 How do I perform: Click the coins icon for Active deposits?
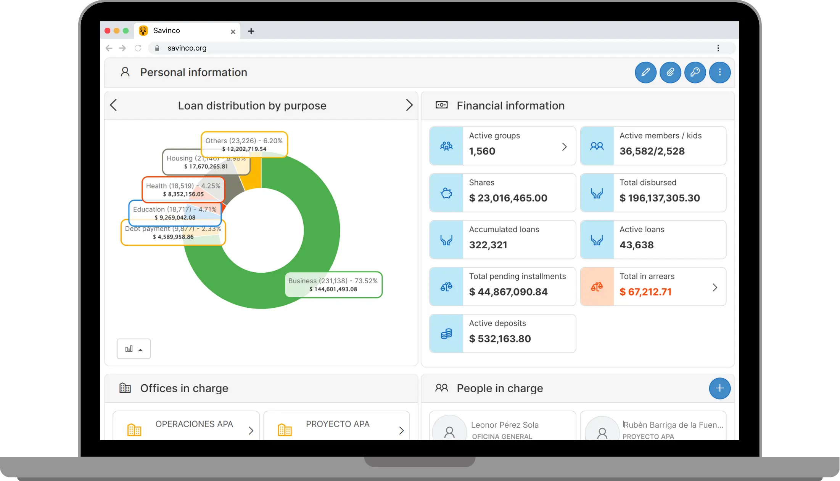[446, 334]
